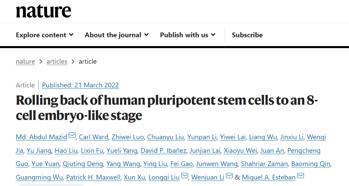Go to articles breadcrumb link
This screenshot has height=186, width=349.
(57, 61)
